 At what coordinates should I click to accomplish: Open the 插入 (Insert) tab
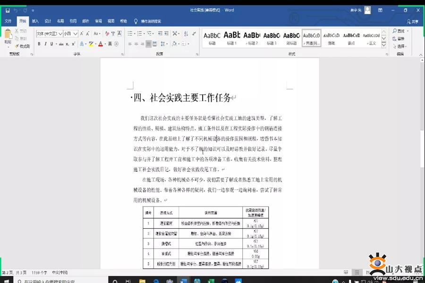point(35,21)
